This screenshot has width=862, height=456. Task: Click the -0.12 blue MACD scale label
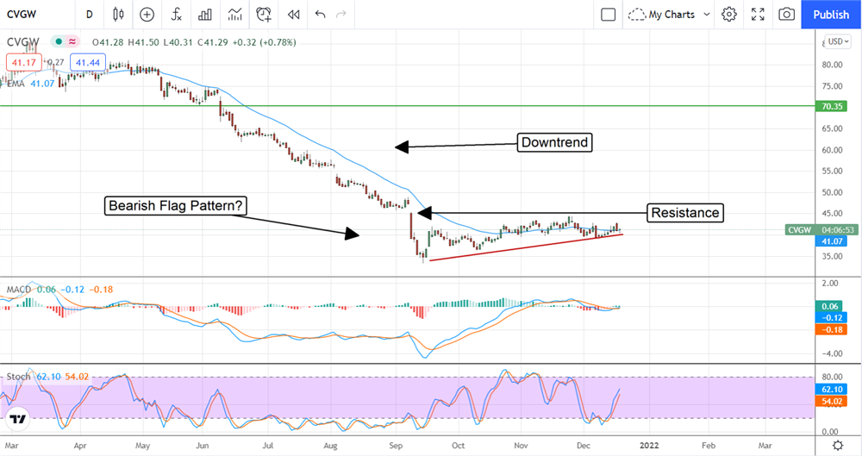click(831, 318)
